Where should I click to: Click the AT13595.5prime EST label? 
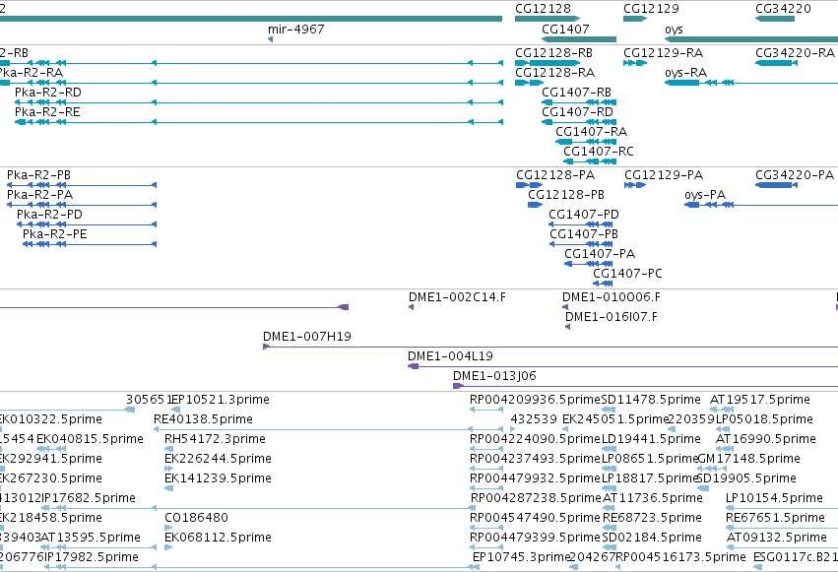pos(91,538)
